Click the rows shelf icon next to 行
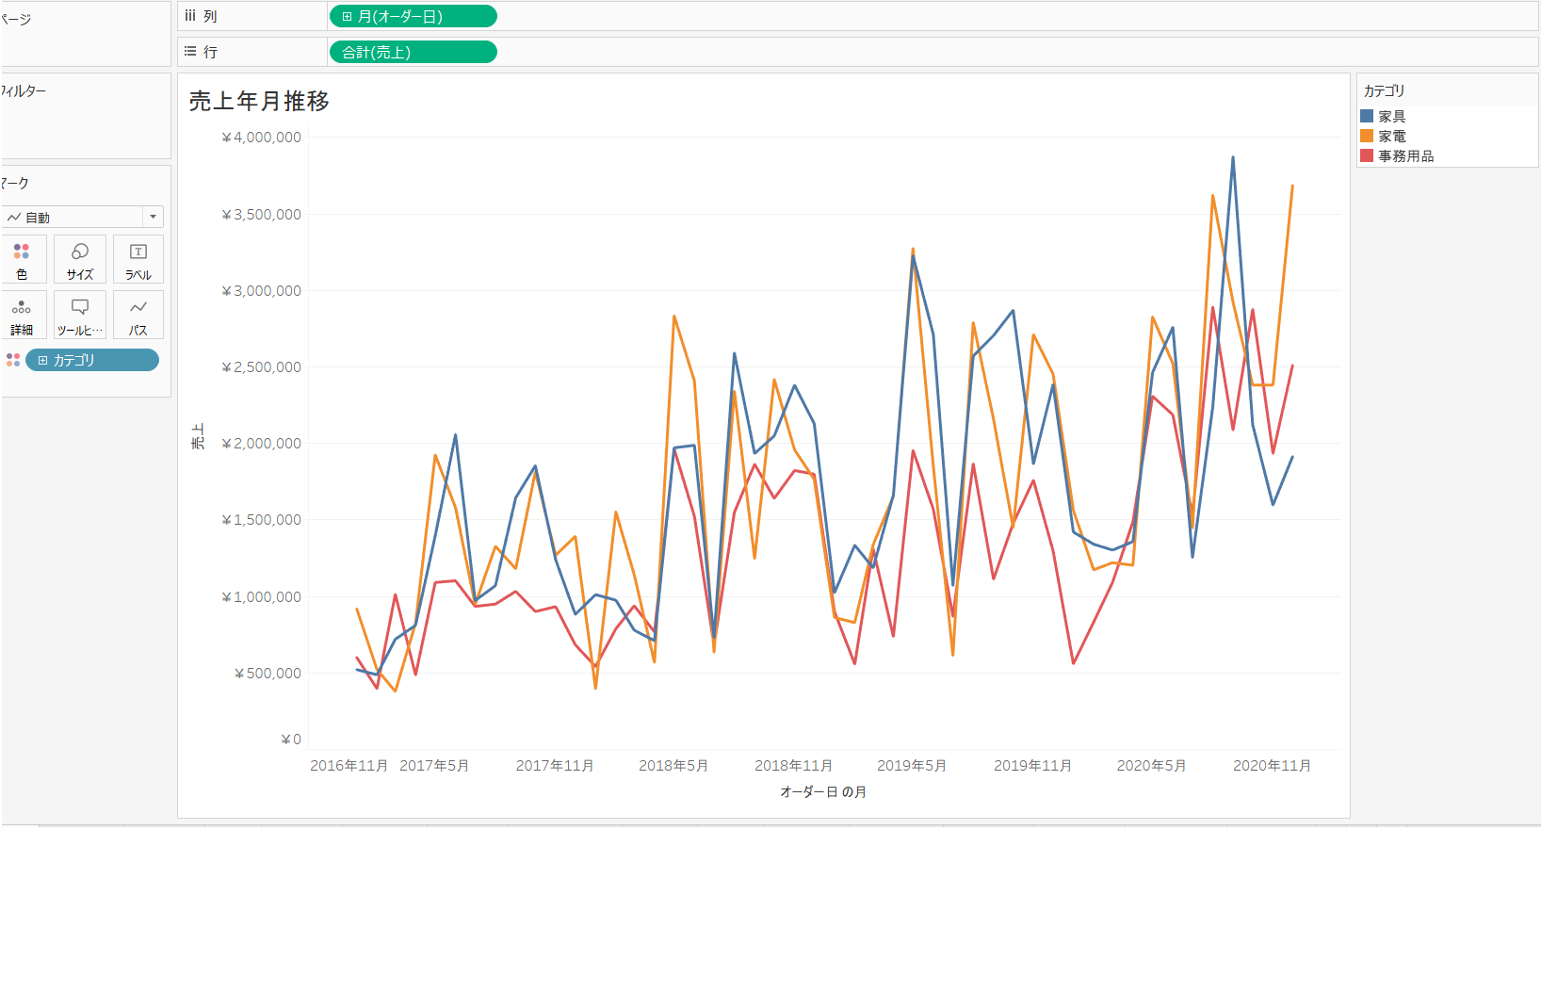The height and width of the screenshot is (992, 1541). (x=190, y=52)
